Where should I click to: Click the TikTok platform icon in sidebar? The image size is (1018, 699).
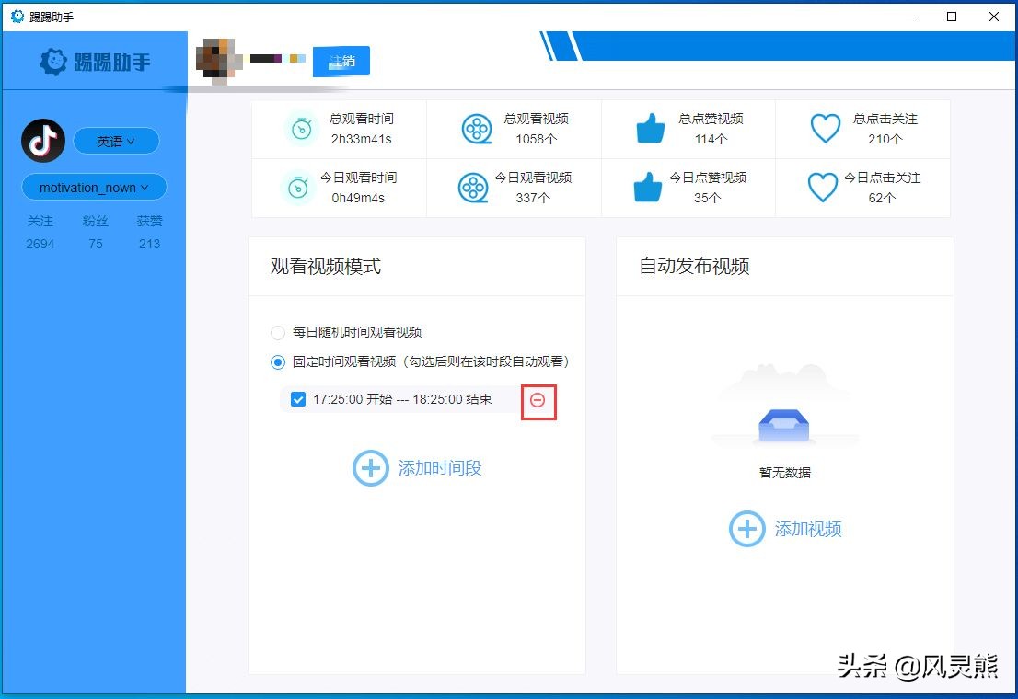click(42, 141)
